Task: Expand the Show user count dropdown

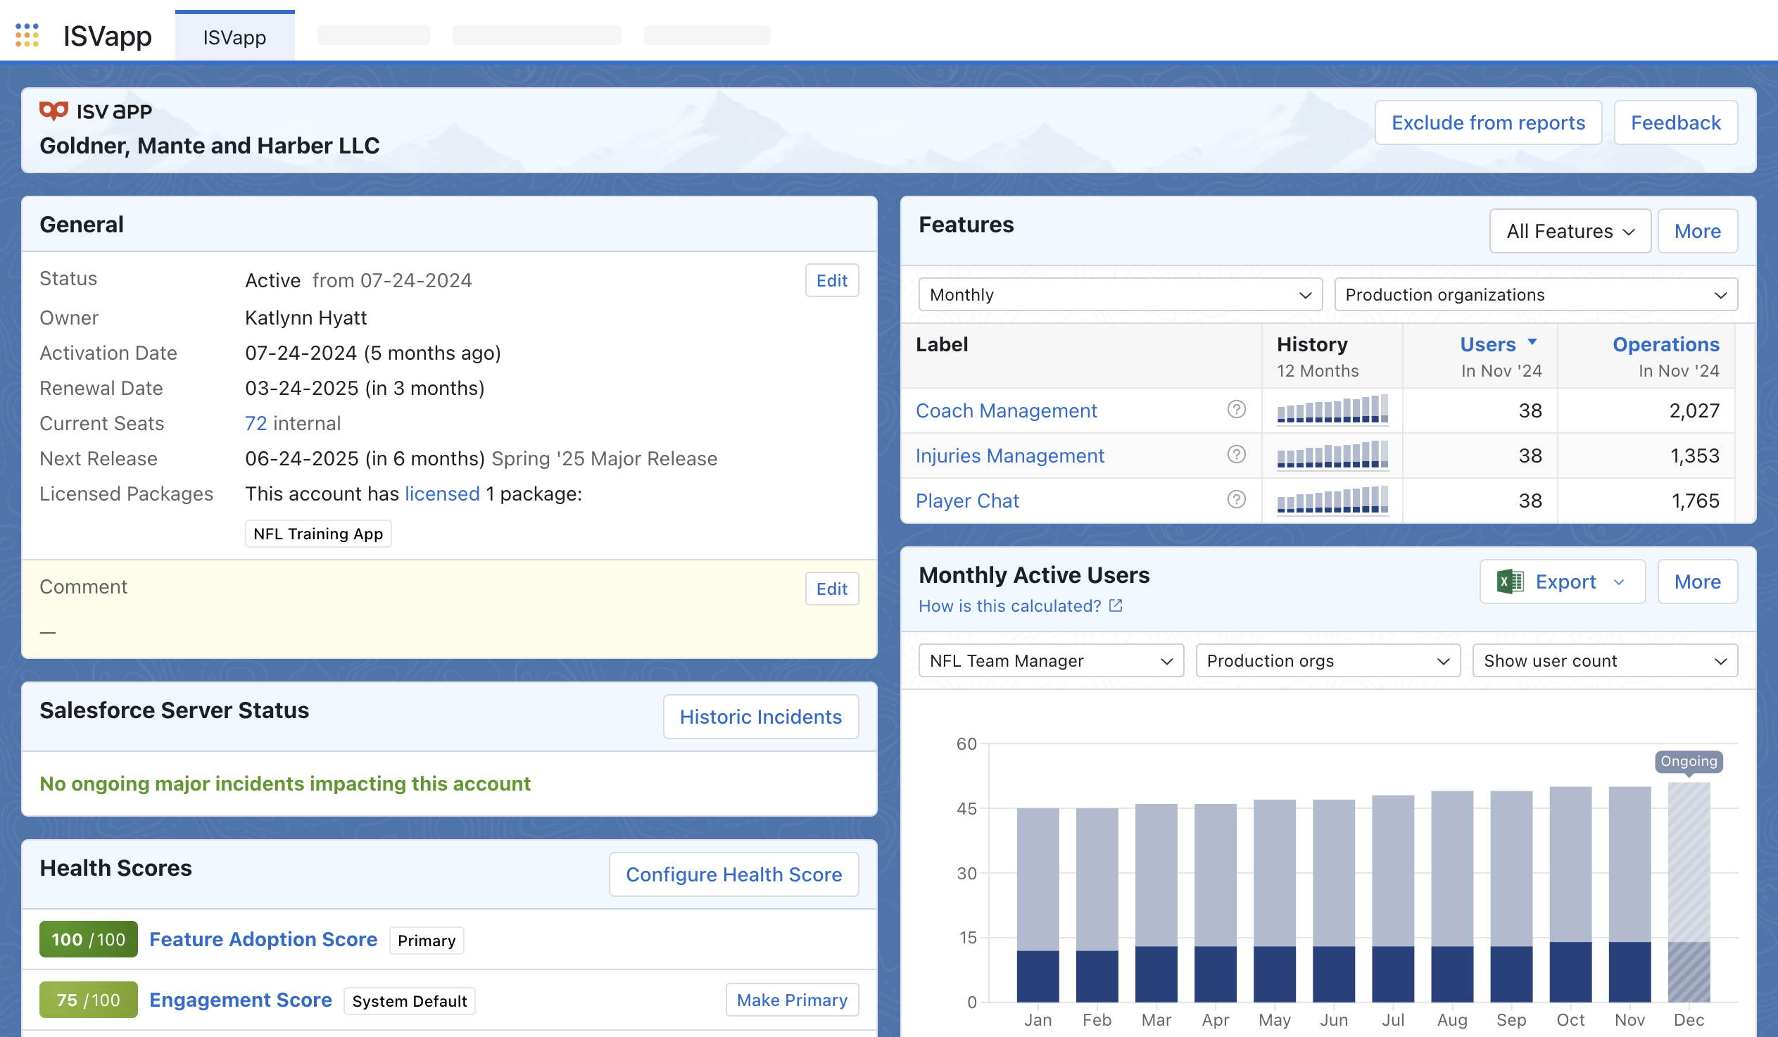Action: click(x=1604, y=661)
